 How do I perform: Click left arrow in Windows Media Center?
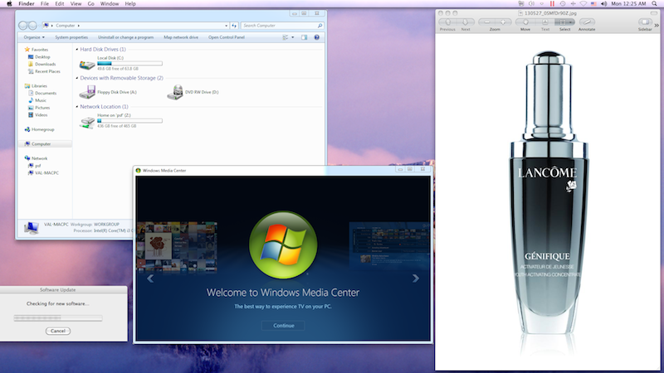[x=150, y=279]
